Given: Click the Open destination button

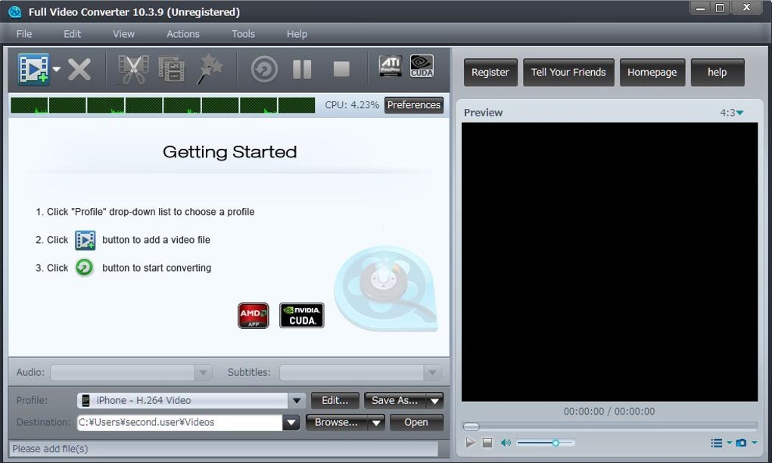Looking at the screenshot, I should (x=416, y=422).
